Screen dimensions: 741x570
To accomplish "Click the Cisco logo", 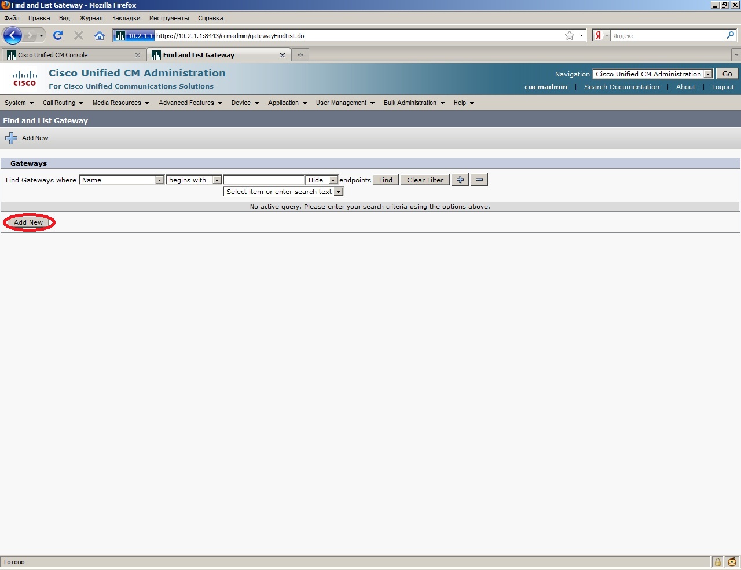I will [x=25, y=78].
